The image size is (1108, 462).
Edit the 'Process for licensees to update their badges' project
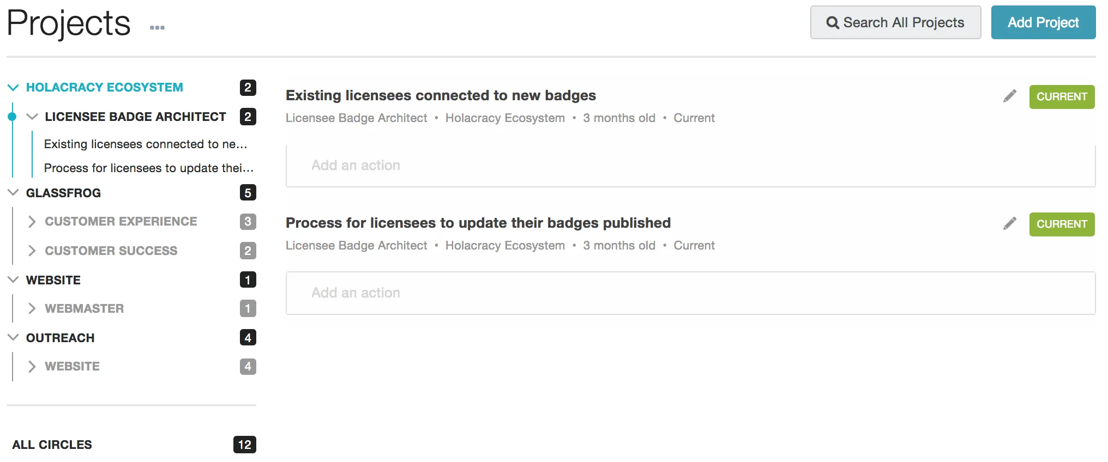1009,223
